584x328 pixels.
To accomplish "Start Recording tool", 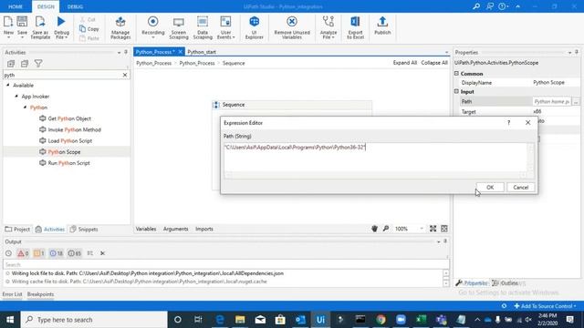I will point(152,27).
